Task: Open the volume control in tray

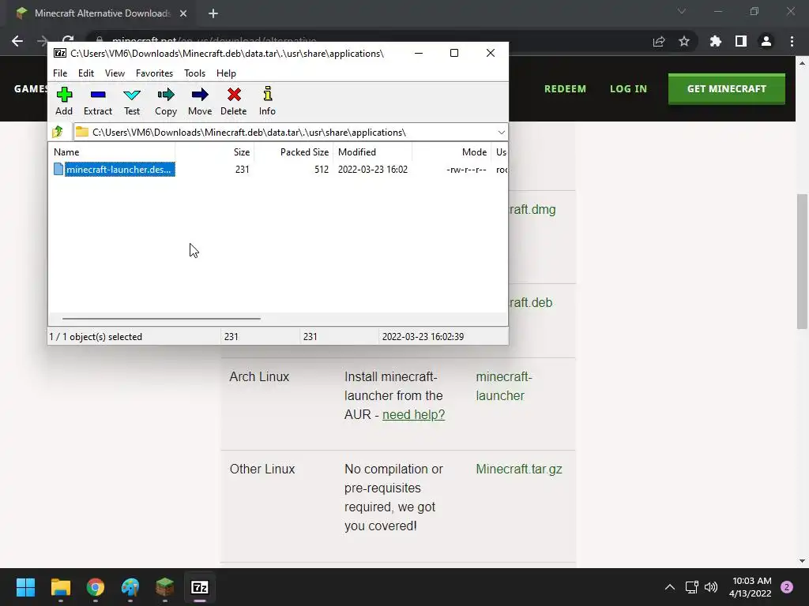Action: coord(711,587)
